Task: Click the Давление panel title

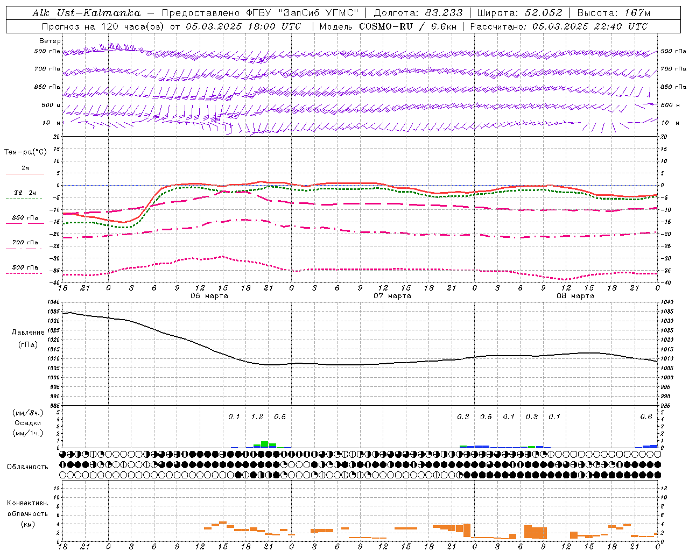Action: point(28,333)
